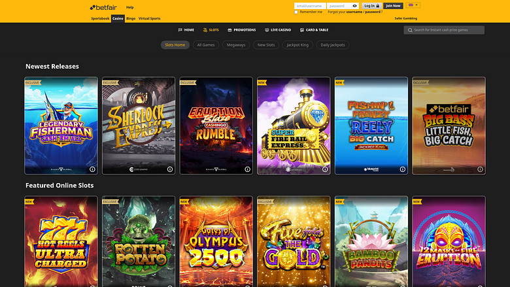Open info icon on Big Bass Little Fish card
Screen dimensions: 510x287
point(480,169)
